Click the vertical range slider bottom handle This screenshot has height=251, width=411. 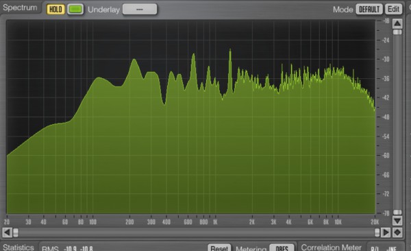point(397,212)
